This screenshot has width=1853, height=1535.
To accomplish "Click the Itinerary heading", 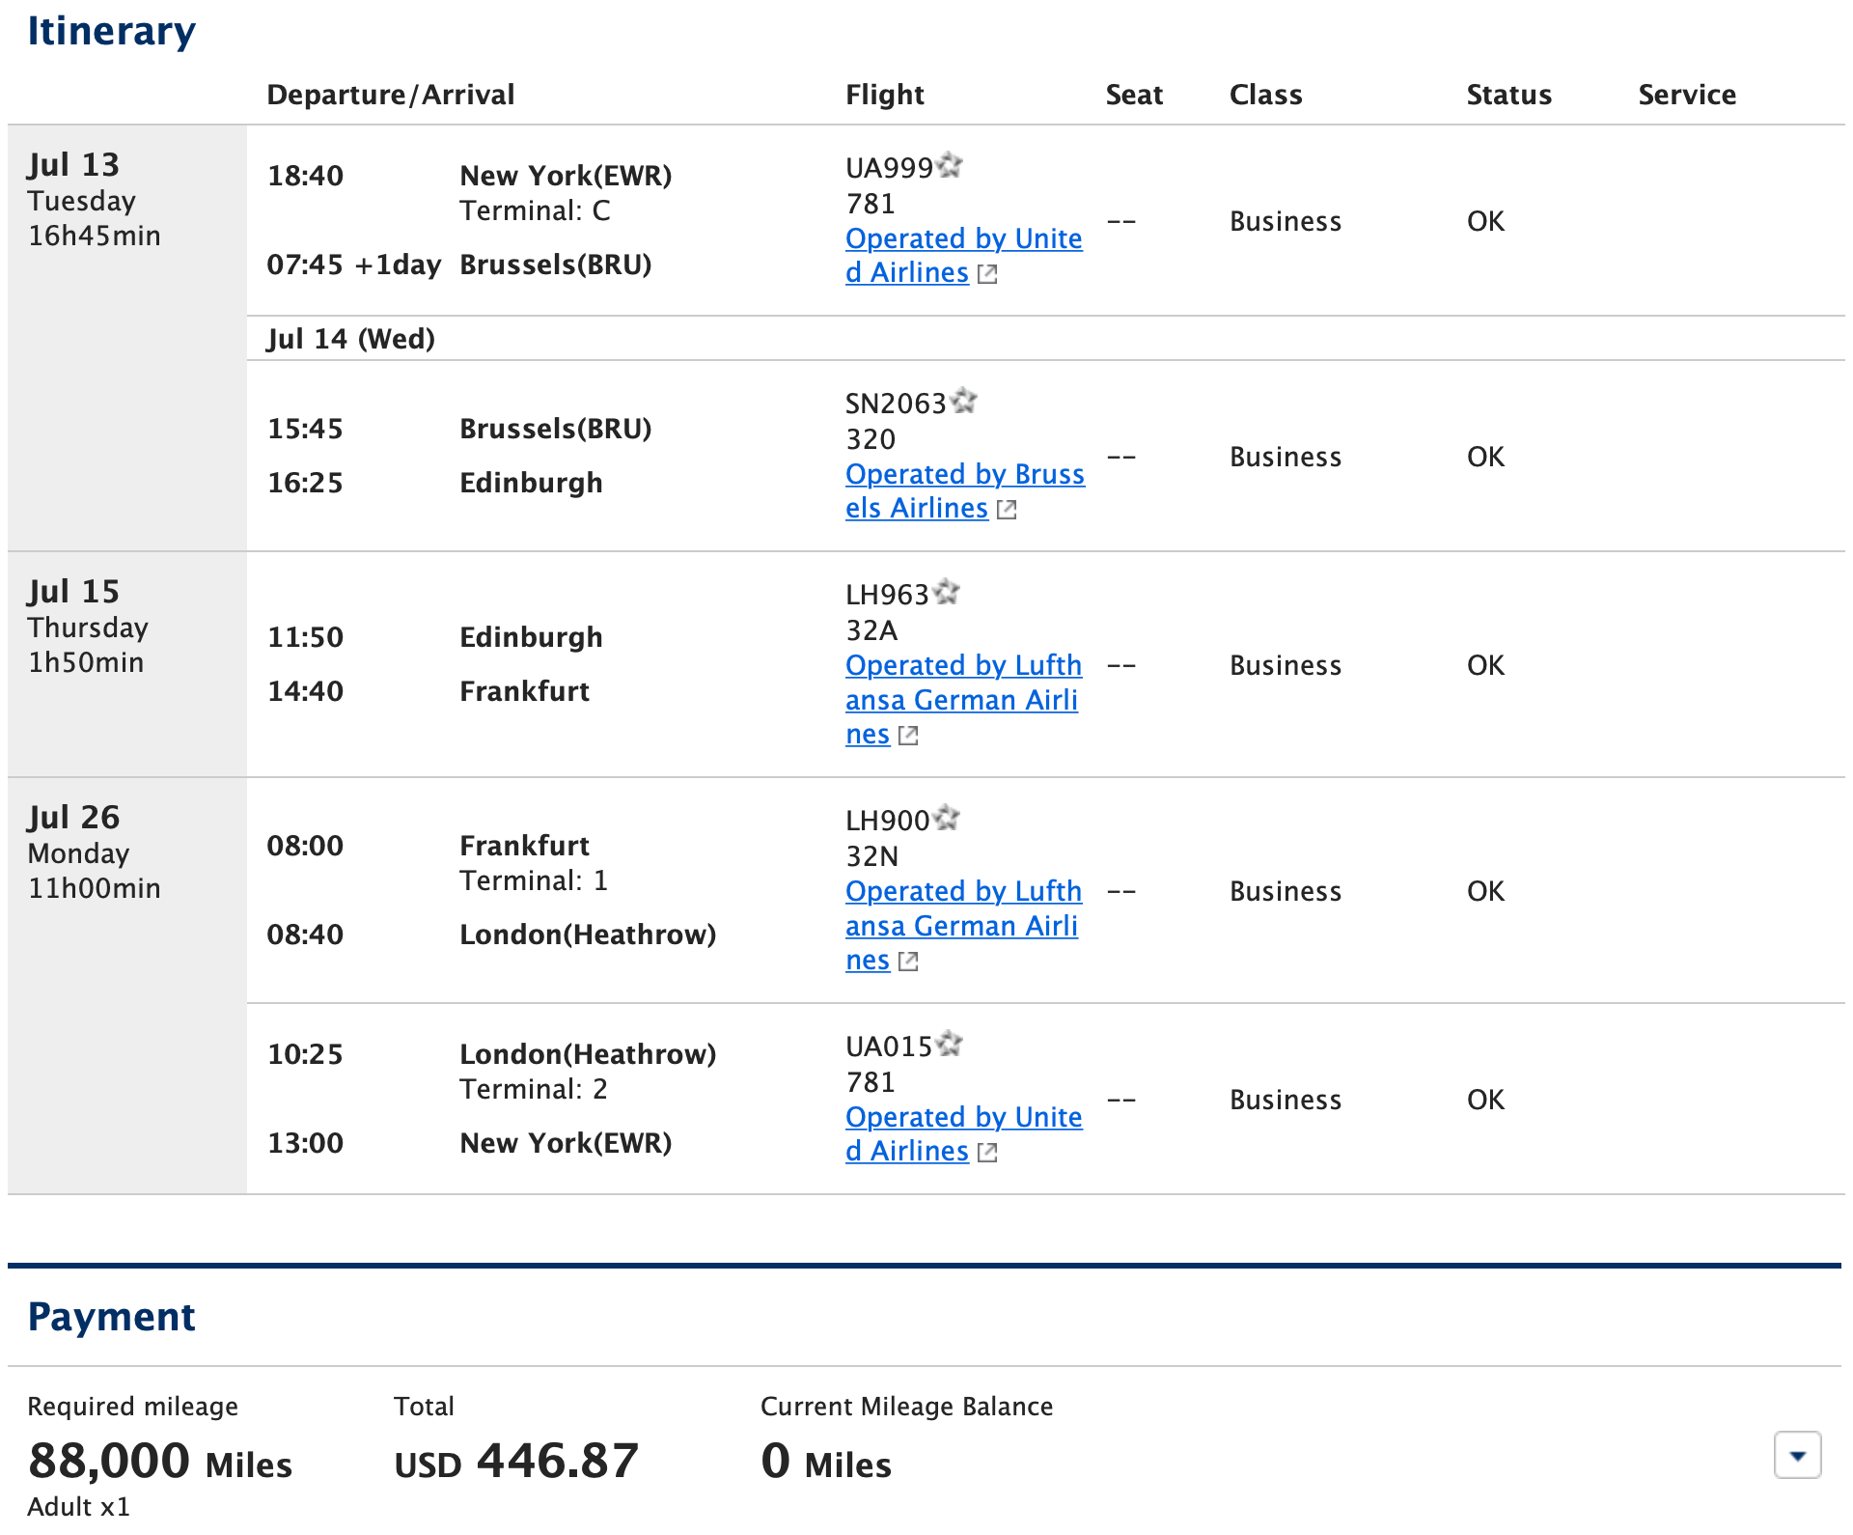I will pyautogui.click(x=111, y=30).
